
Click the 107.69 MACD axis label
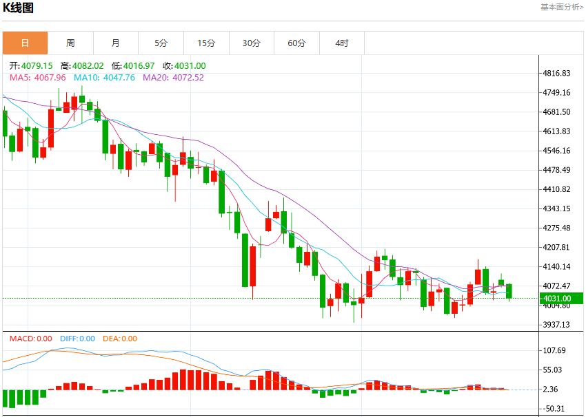(554, 351)
